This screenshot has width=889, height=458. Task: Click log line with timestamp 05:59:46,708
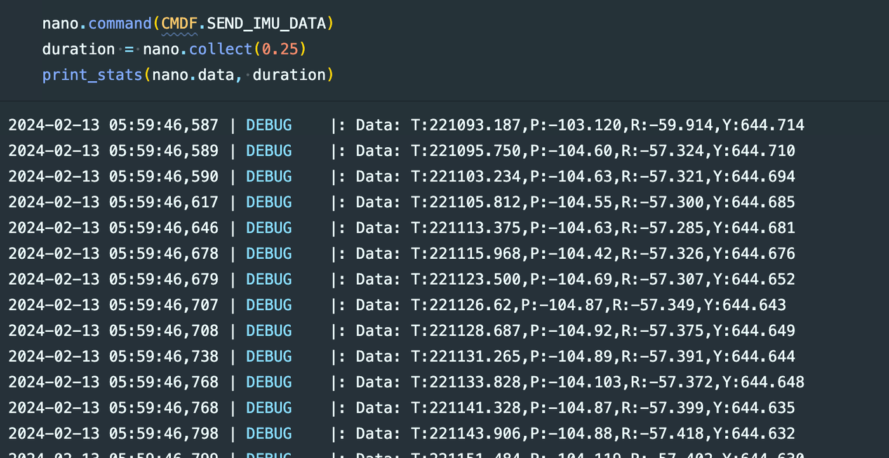click(x=402, y=330)
